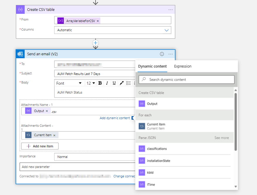Image resolution: width=257 pixels, height=195 pixels.
Task: Click the Outlook Send an email icon
Action: point(20,54)
